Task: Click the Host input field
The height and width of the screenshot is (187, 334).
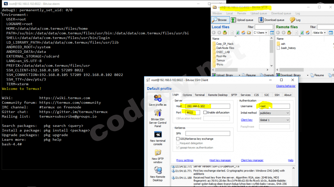Action: [208, 106]
